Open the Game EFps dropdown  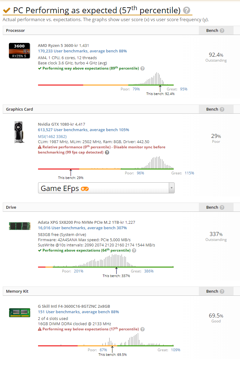click(106, 188)
